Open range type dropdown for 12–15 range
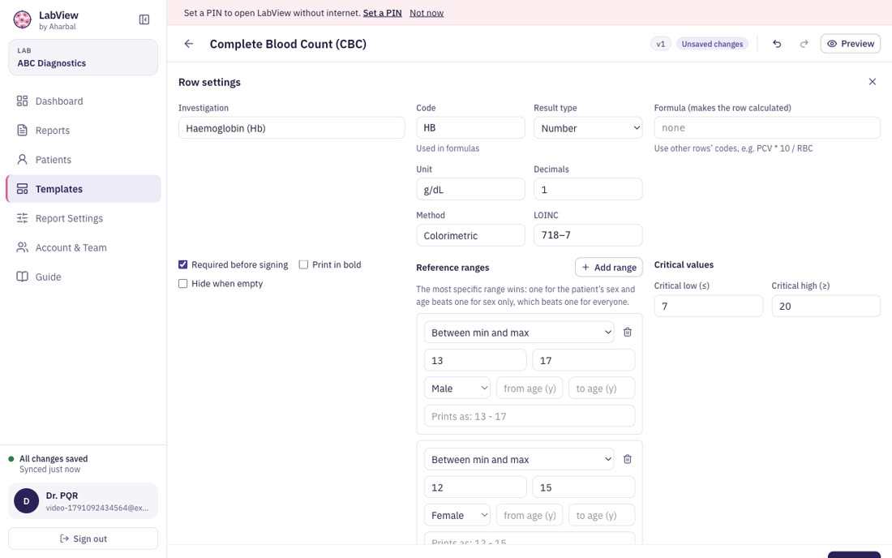Image resolution: width=892 pixels, height=558 pixels. click(x=519, y=459)
